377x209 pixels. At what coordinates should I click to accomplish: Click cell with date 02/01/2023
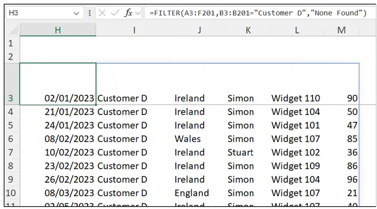tap(58, 84)
